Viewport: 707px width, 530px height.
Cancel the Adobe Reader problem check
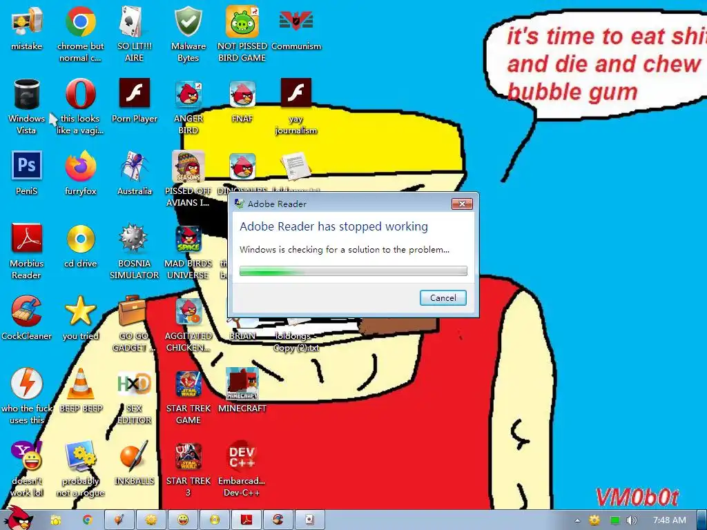(443, 298)
